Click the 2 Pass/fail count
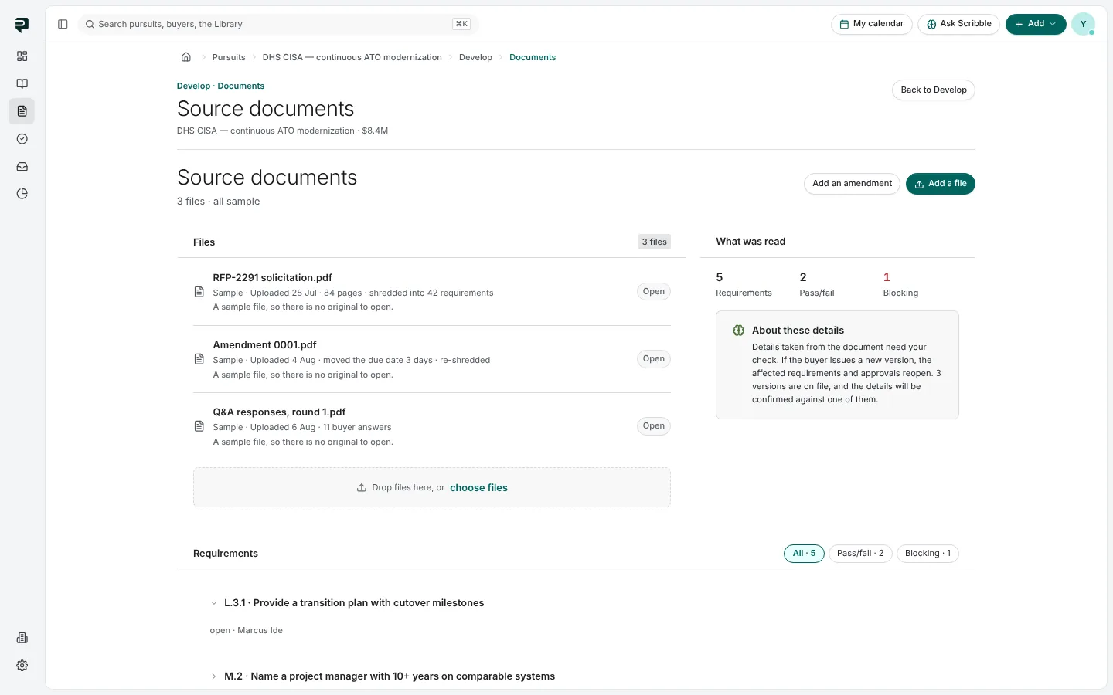 [x=817, y=284]
